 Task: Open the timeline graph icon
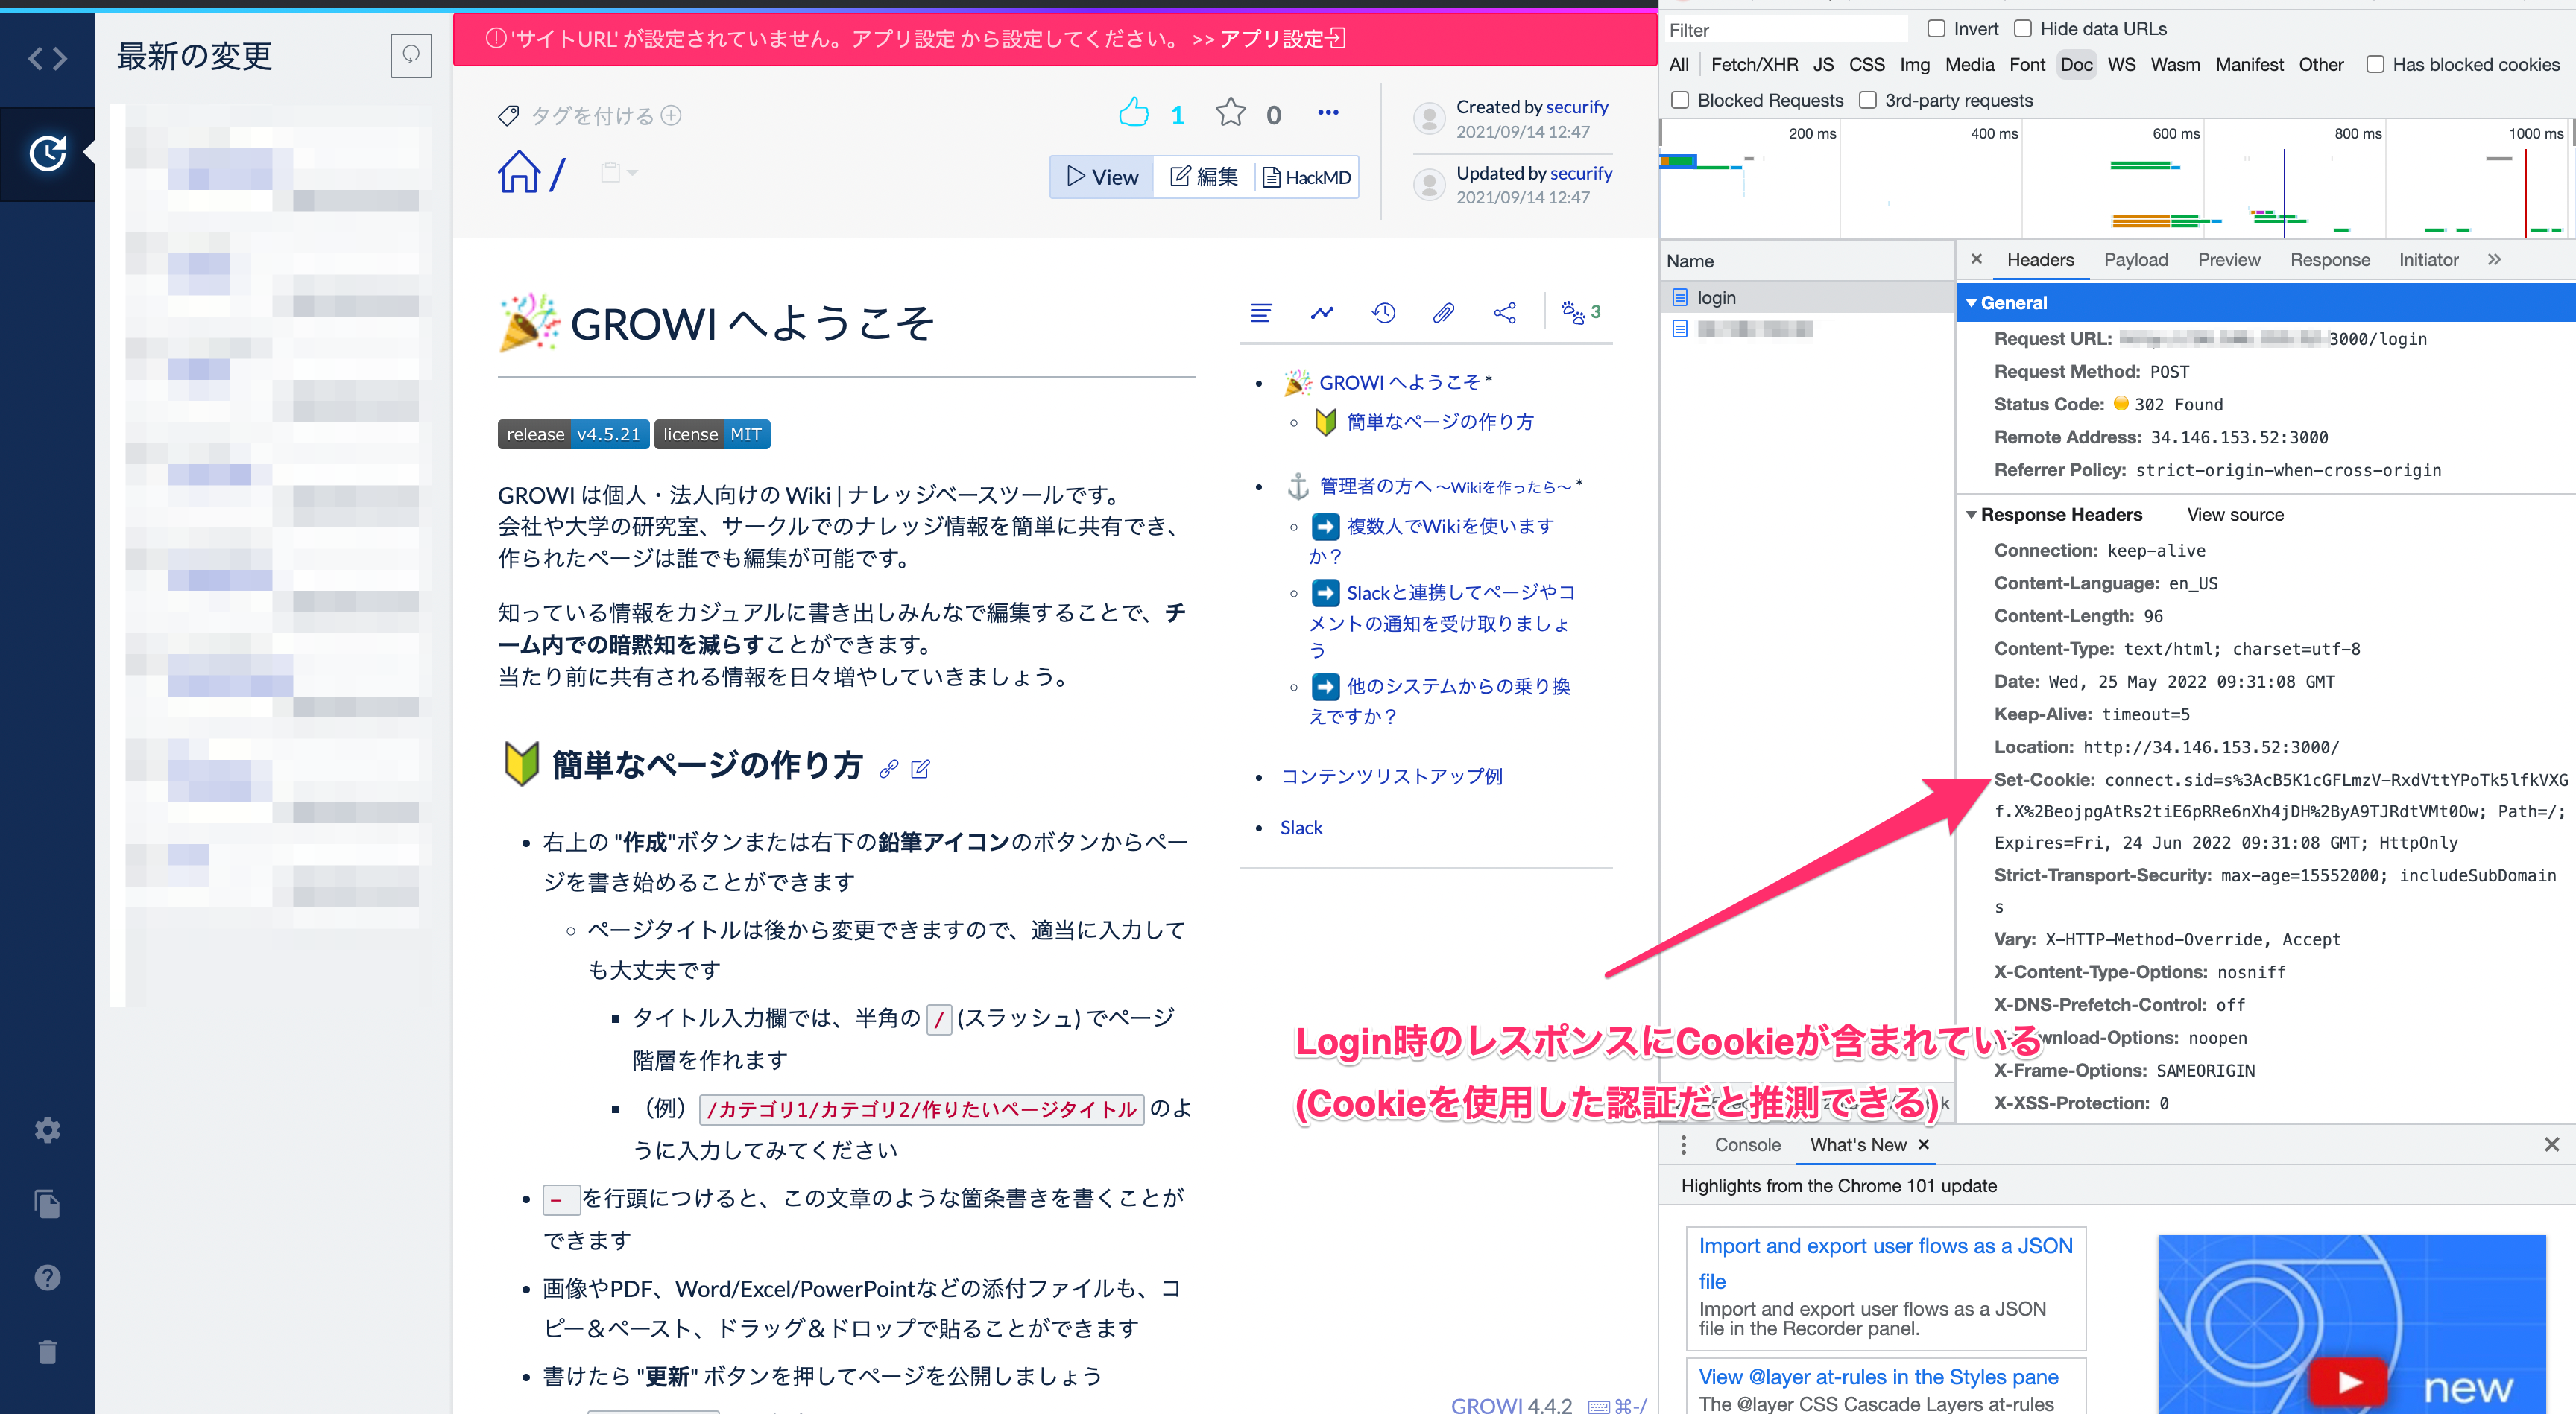coord(1322,313)
